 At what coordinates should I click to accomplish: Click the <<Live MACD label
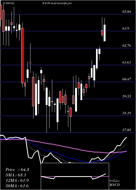(115, 183)
